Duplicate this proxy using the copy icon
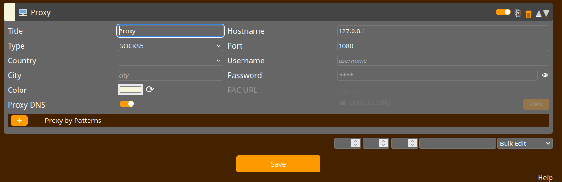The width and height of the screenshot is (562, 182). pyautogui.click(x=517, y=13)
